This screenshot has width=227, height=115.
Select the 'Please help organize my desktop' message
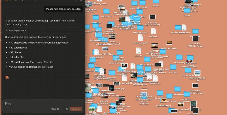(x=64, y=9)
